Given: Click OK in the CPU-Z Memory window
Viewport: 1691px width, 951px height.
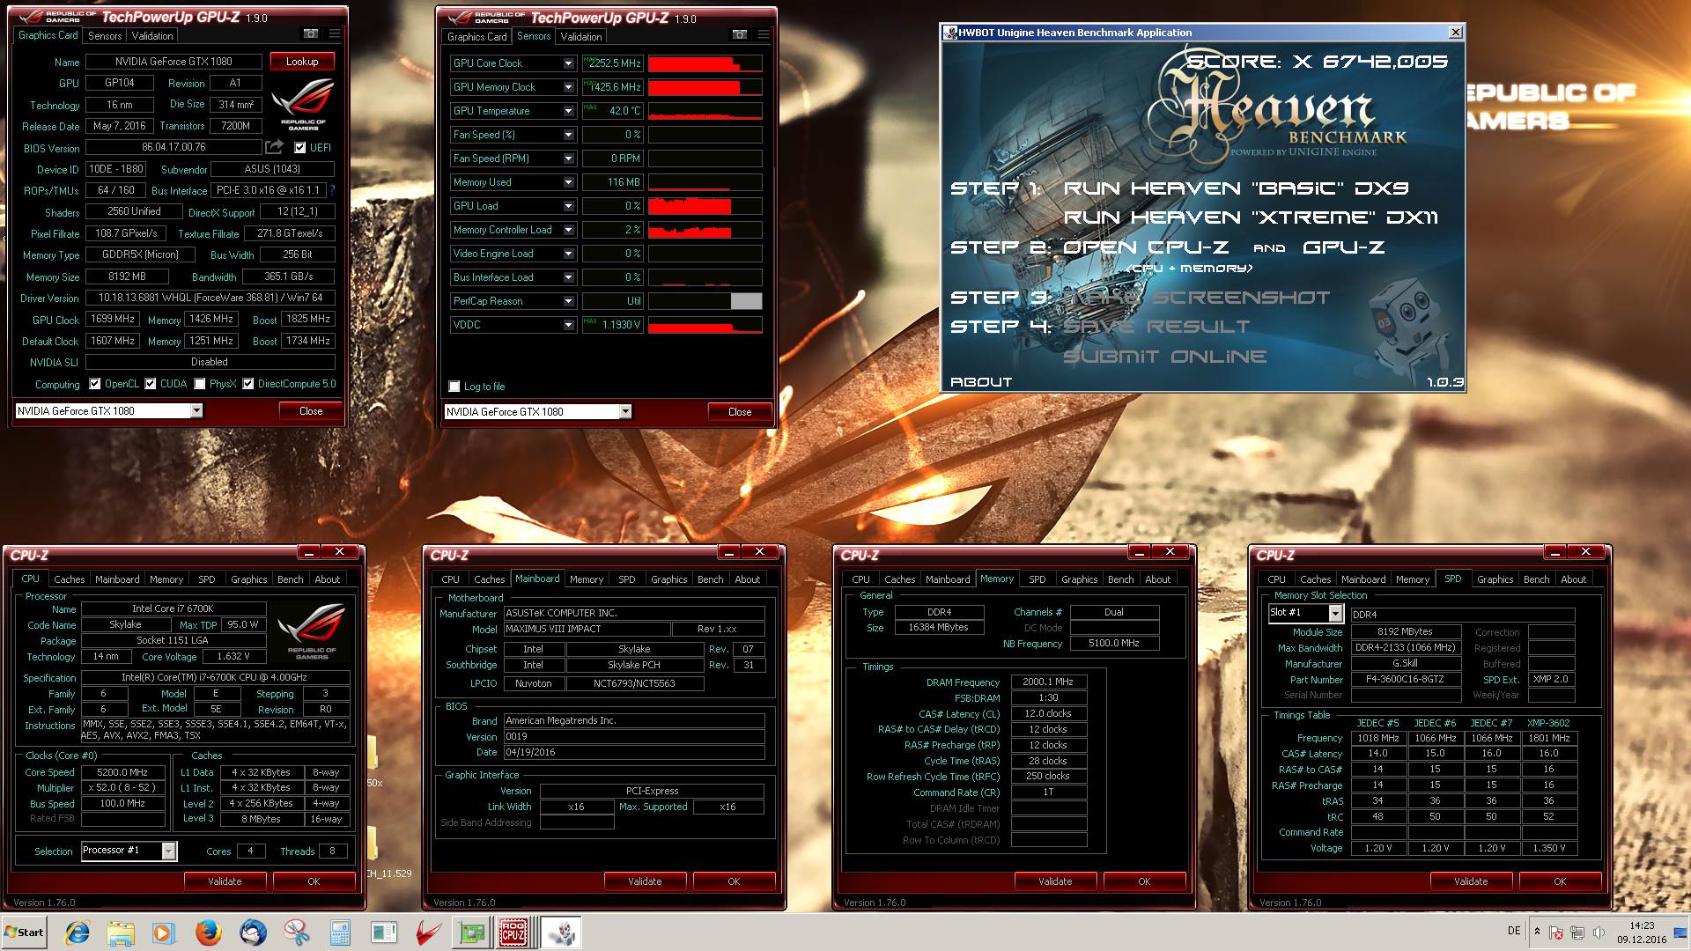Looking at the screenshot, I should 1144,881.
